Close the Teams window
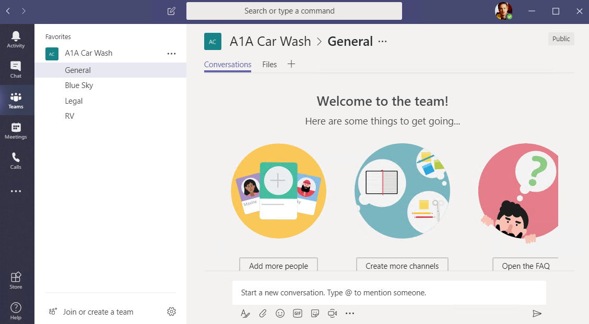 [579, 11]
